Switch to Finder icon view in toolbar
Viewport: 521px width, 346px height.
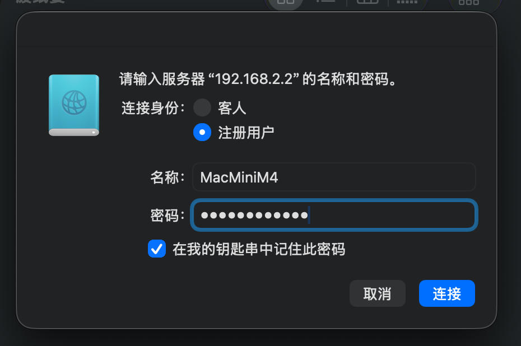click(285, 2)
